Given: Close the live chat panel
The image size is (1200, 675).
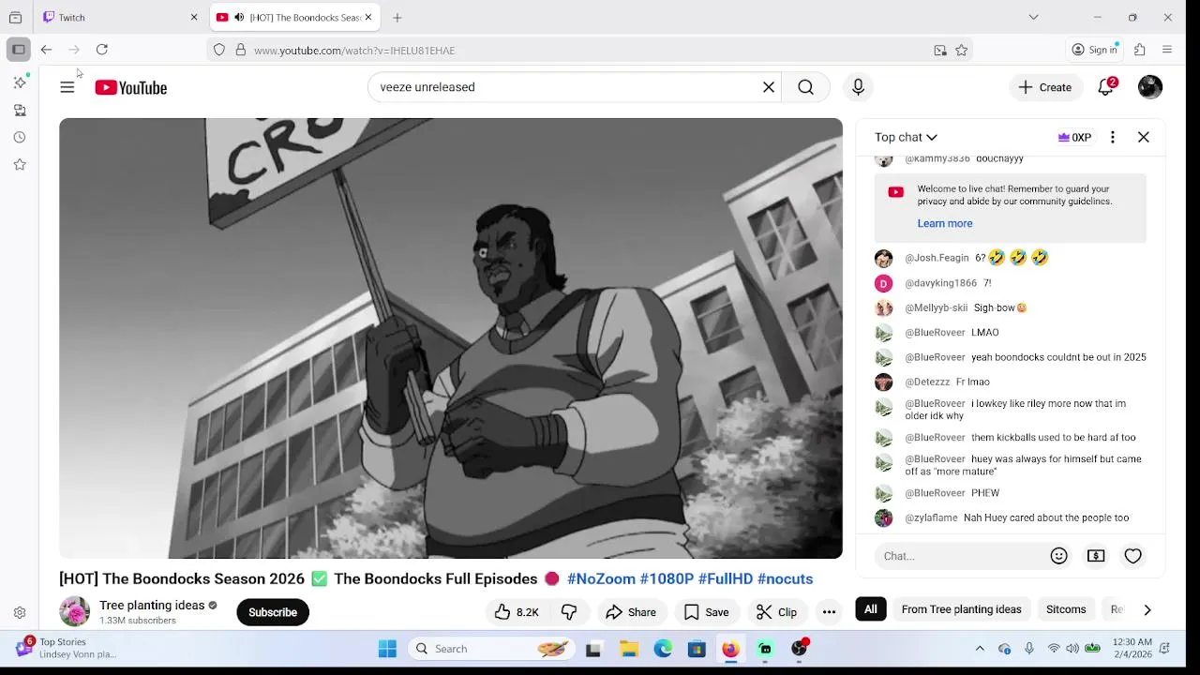Looking at the screenshot, I should (x=1144, y=137).
